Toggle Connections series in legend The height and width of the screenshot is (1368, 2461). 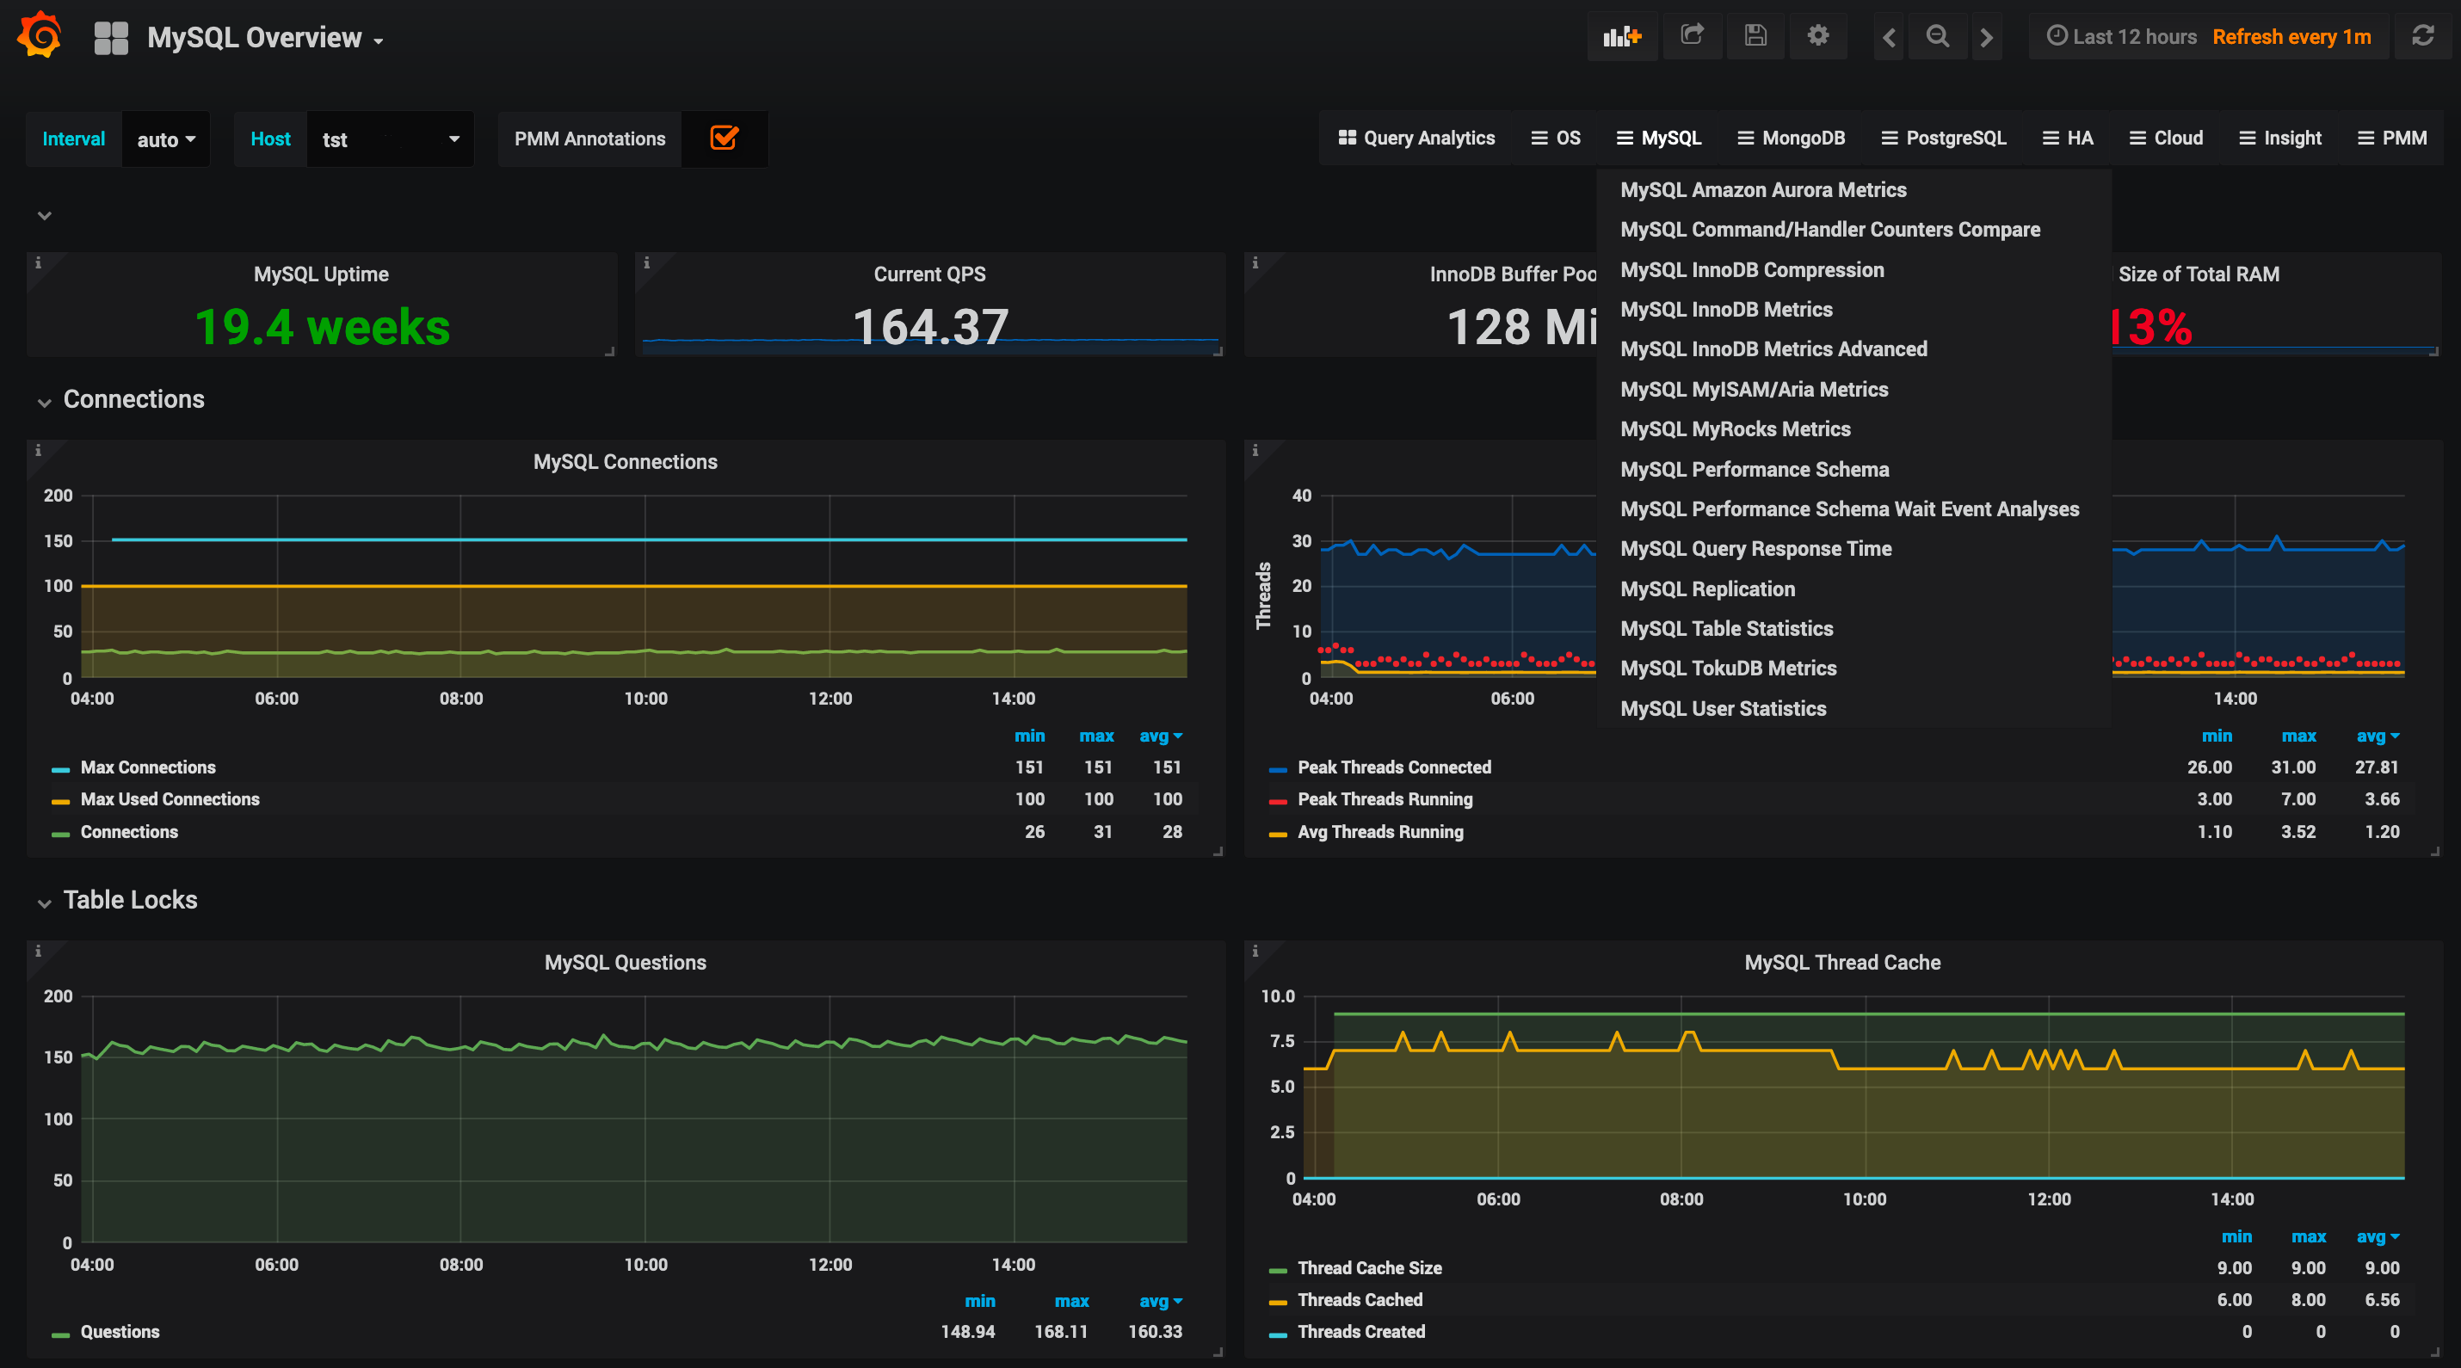129,831
